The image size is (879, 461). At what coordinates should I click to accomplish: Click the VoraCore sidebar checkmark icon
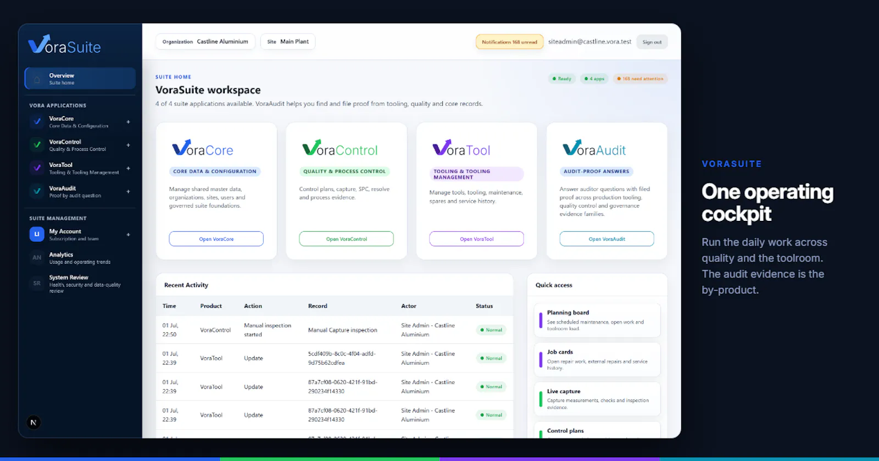tap(37, 122)
